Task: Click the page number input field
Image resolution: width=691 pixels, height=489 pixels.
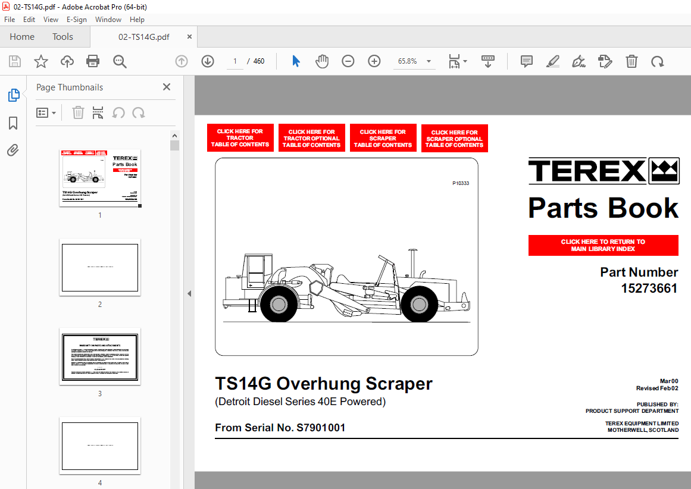Action: 235,61
